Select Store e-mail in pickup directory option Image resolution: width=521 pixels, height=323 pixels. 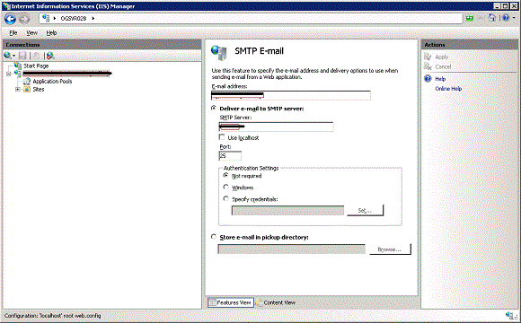point(214,237)
